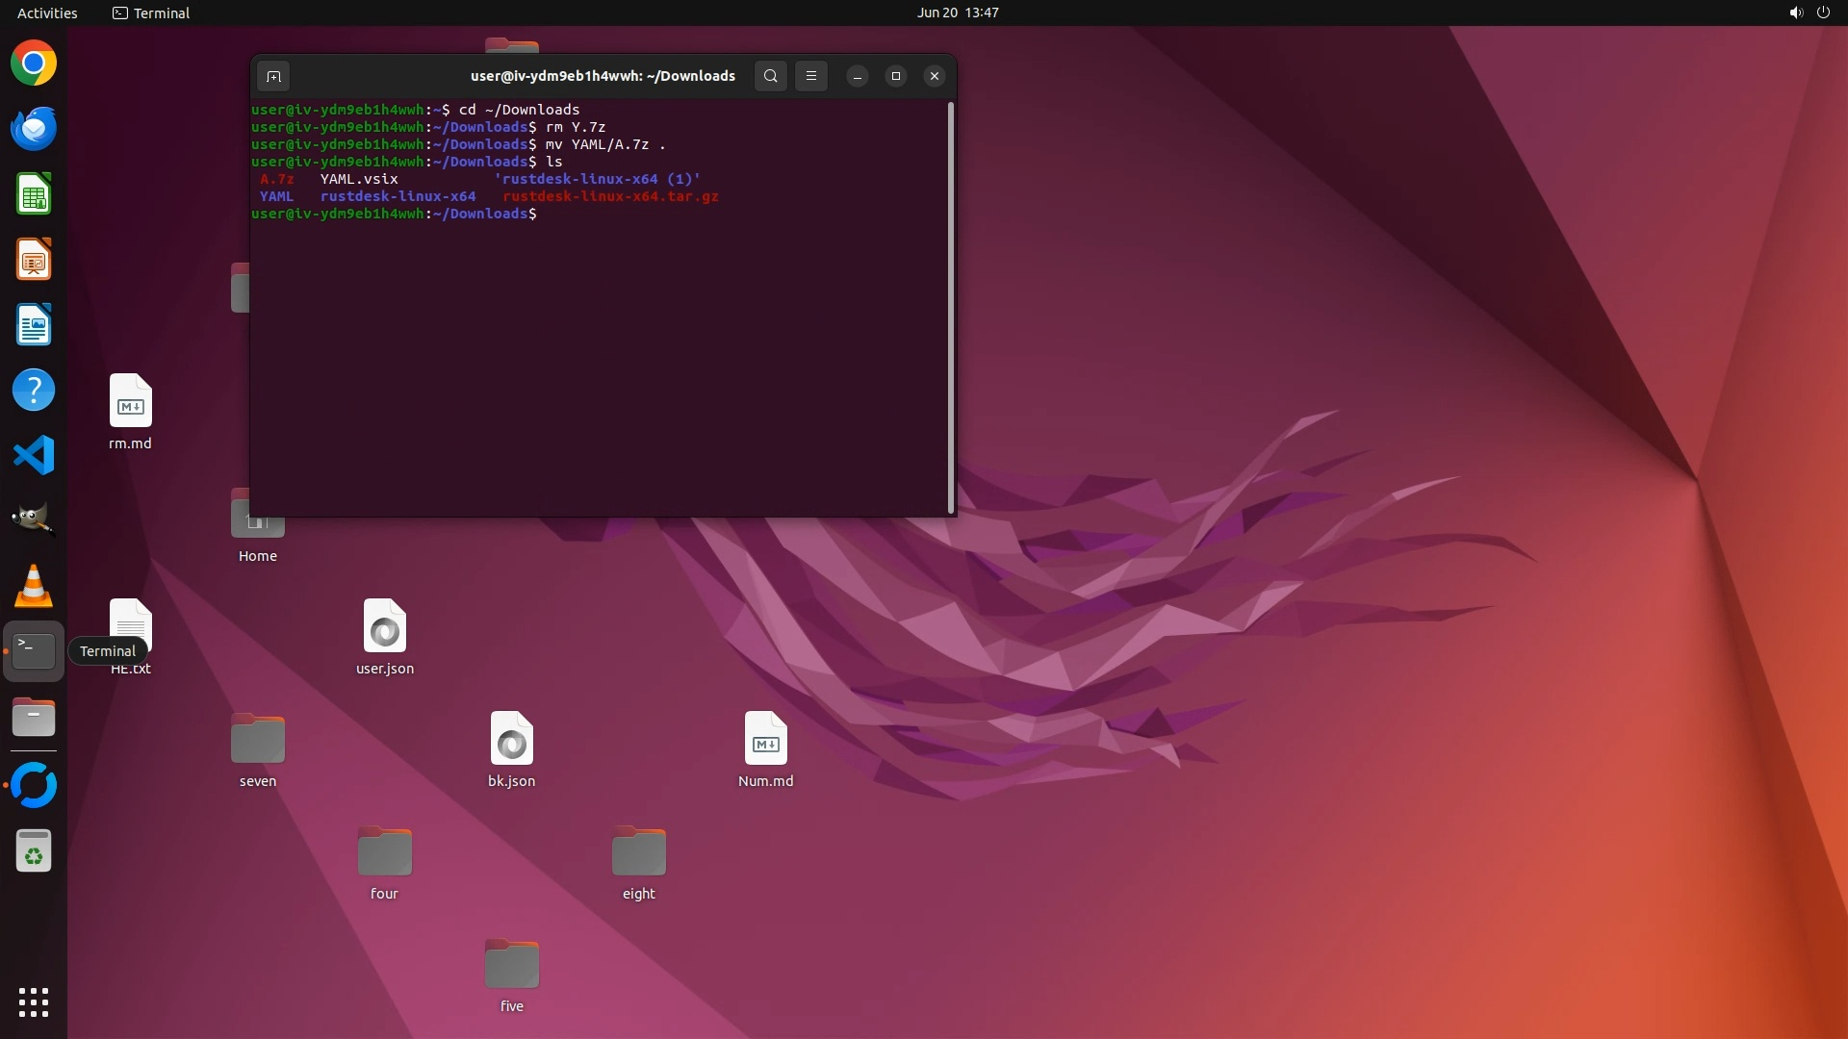Launch LibreOffice Impress from the dock

(x=34, y=260)
